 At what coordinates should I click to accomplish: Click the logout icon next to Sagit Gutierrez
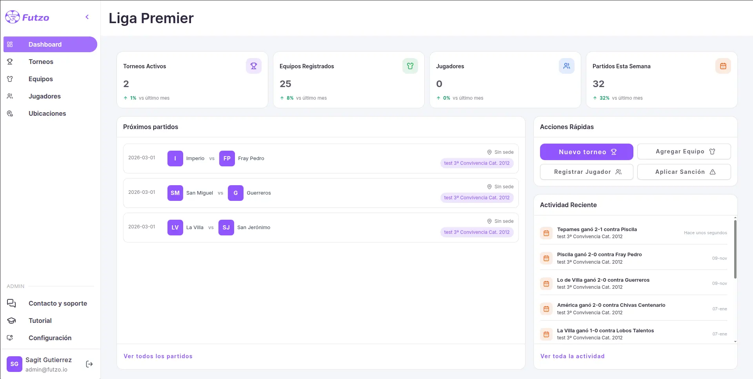[89, 364]
